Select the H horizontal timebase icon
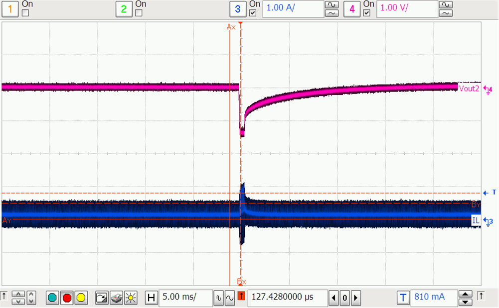 point(152,298)
